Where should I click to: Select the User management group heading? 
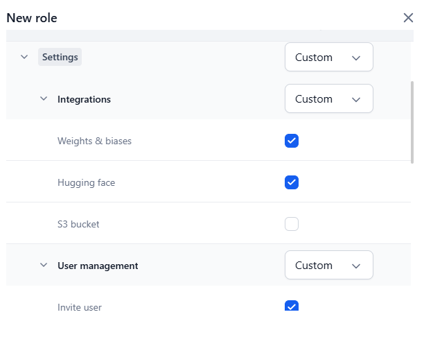click(x=98, y=266)
